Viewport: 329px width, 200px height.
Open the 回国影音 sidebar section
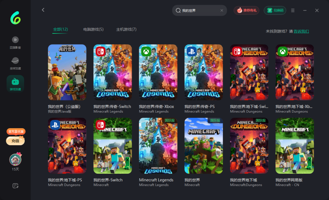[15, 43]
